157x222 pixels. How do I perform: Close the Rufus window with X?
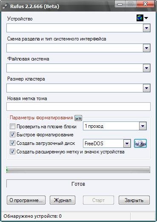tap(145, 4)
